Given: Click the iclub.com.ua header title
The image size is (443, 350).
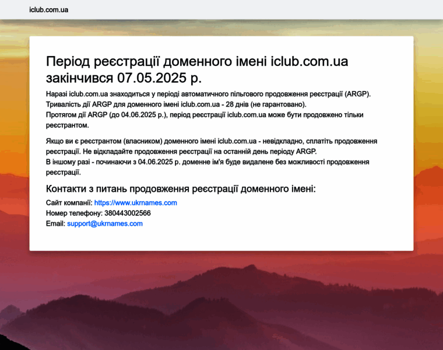Looking at the screenshot, I should tap(48, 9).
